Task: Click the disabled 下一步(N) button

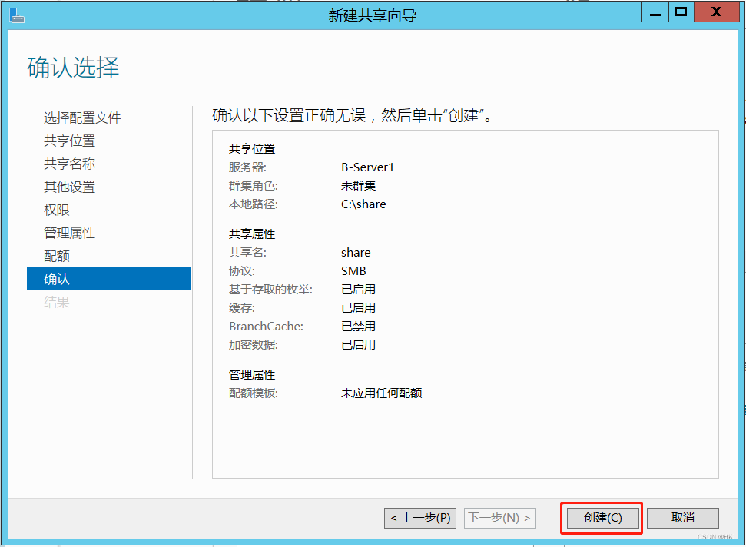Action: click(x=499, y=518)
